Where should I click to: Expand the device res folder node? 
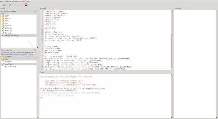point(1,23)
